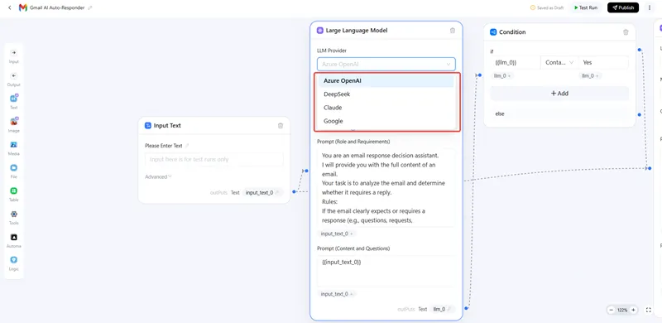Click the Saved as Draft status

(547, 7)
